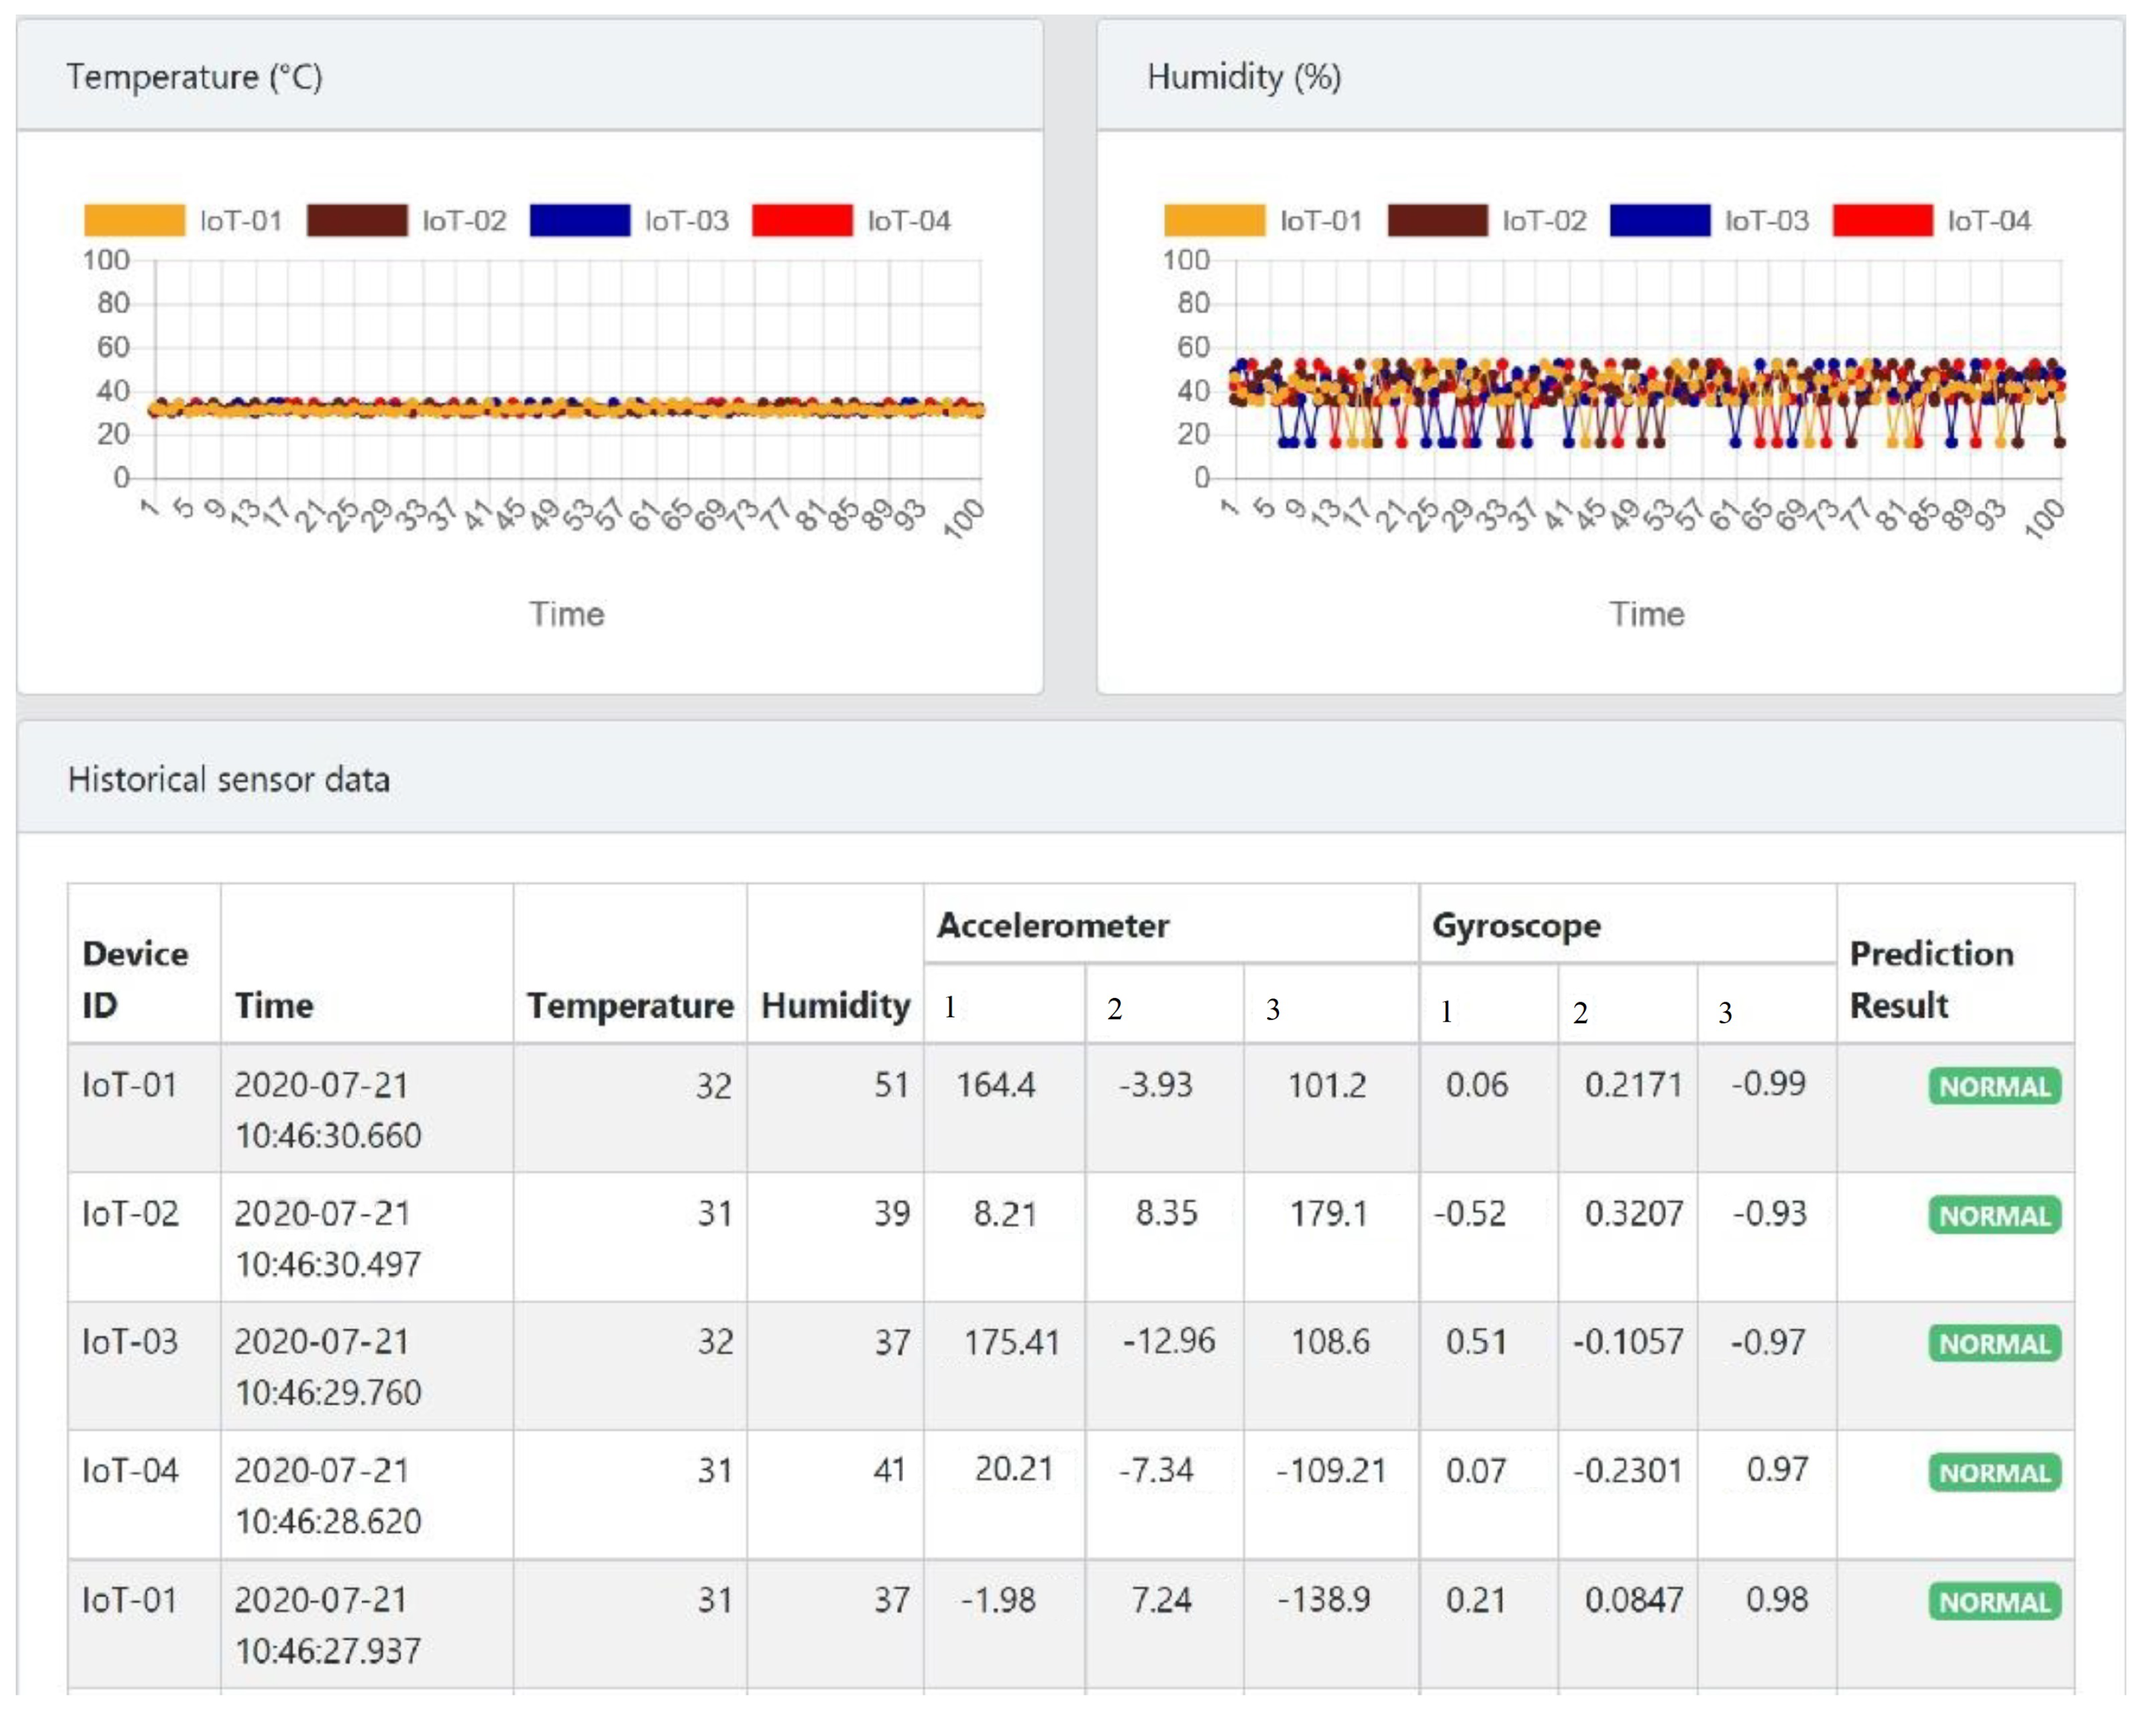Hide IoT-04 red series in Temperature chart
Viewport: 2156px width, 1725px height.
point(802,220)
